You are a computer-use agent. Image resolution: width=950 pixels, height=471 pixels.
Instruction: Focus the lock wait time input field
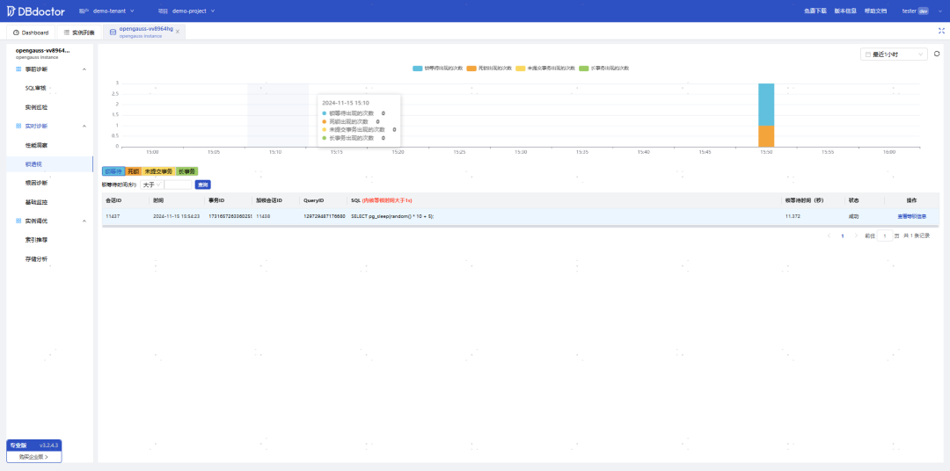(x=178, y=185)
